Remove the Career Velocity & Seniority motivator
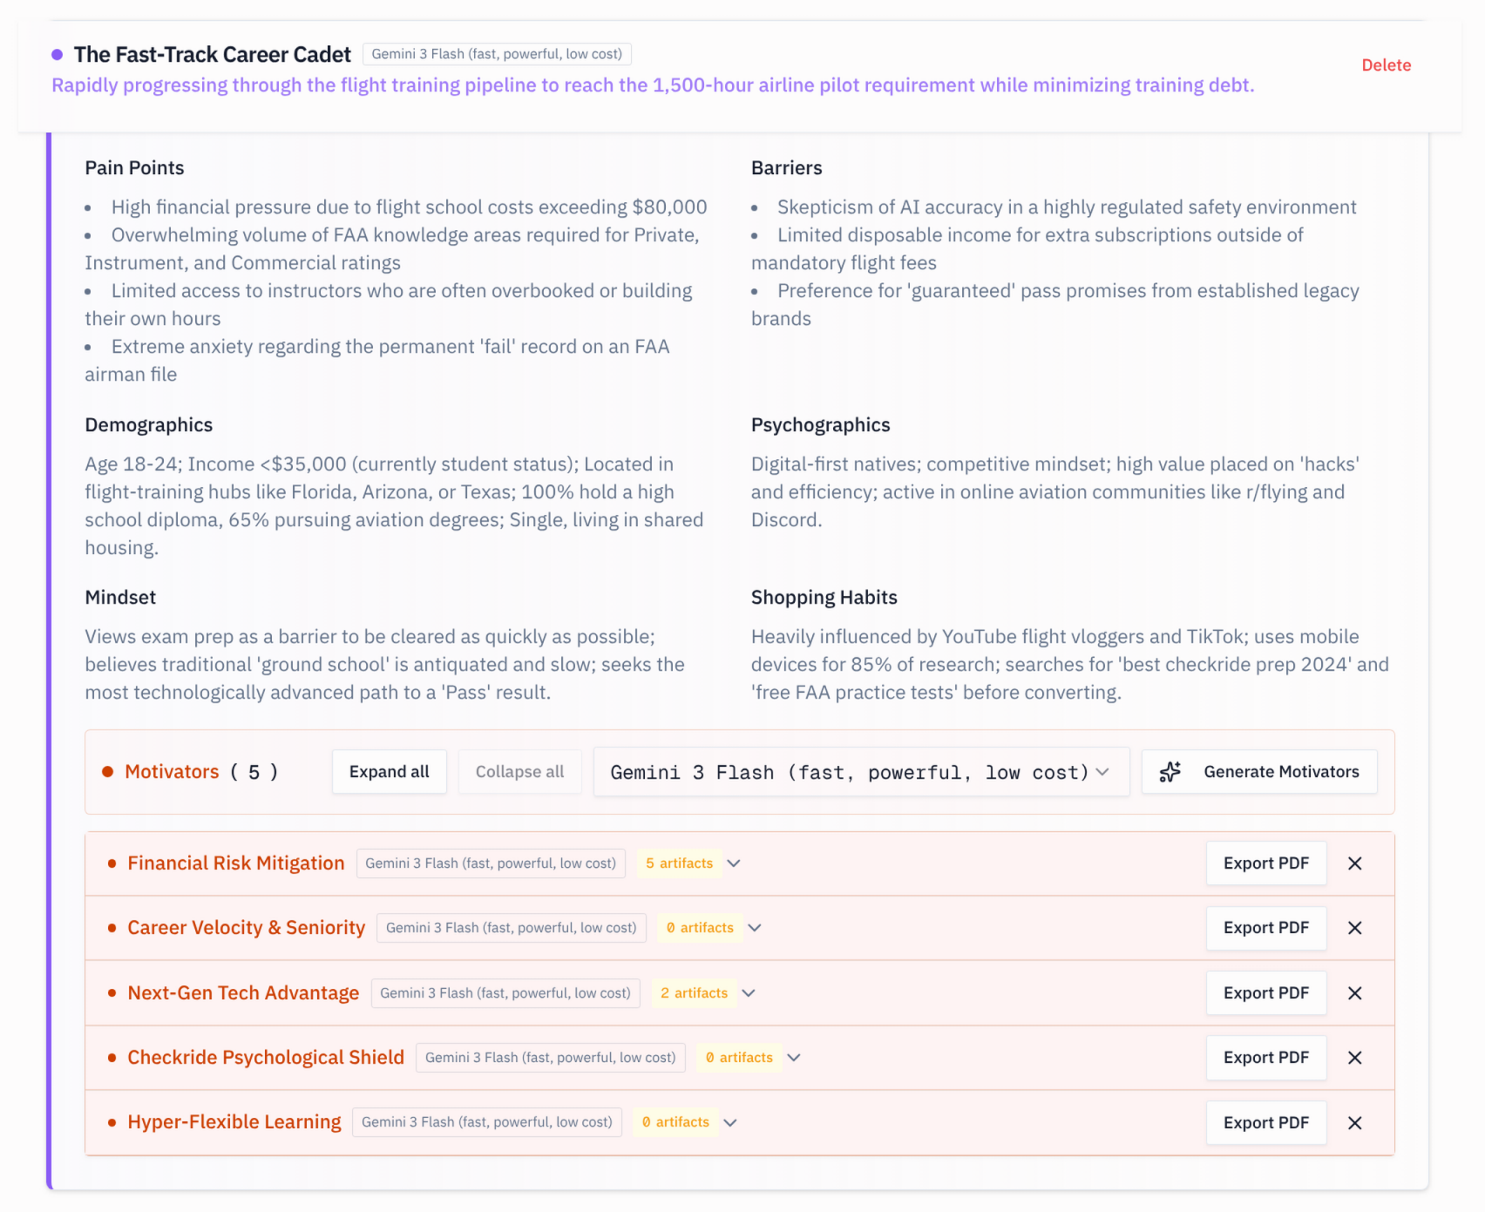The width and height of the screenshot is (1485, 1212). [x=1355, y=928]
